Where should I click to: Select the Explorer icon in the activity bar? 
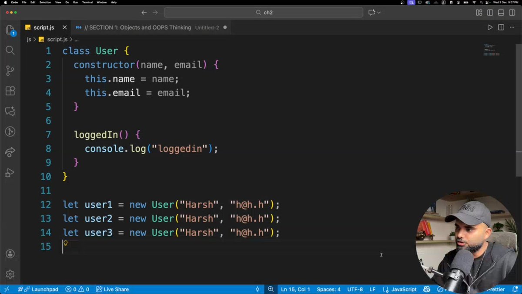[10, 30]
